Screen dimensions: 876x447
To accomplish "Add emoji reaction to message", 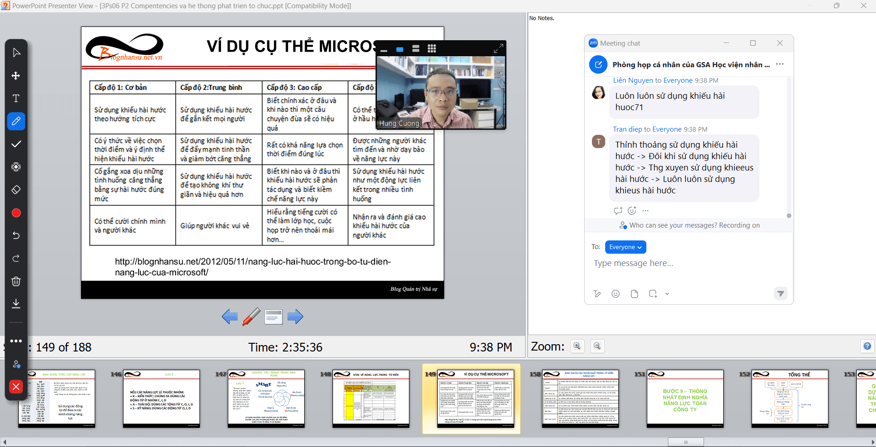I will point(632,211).
